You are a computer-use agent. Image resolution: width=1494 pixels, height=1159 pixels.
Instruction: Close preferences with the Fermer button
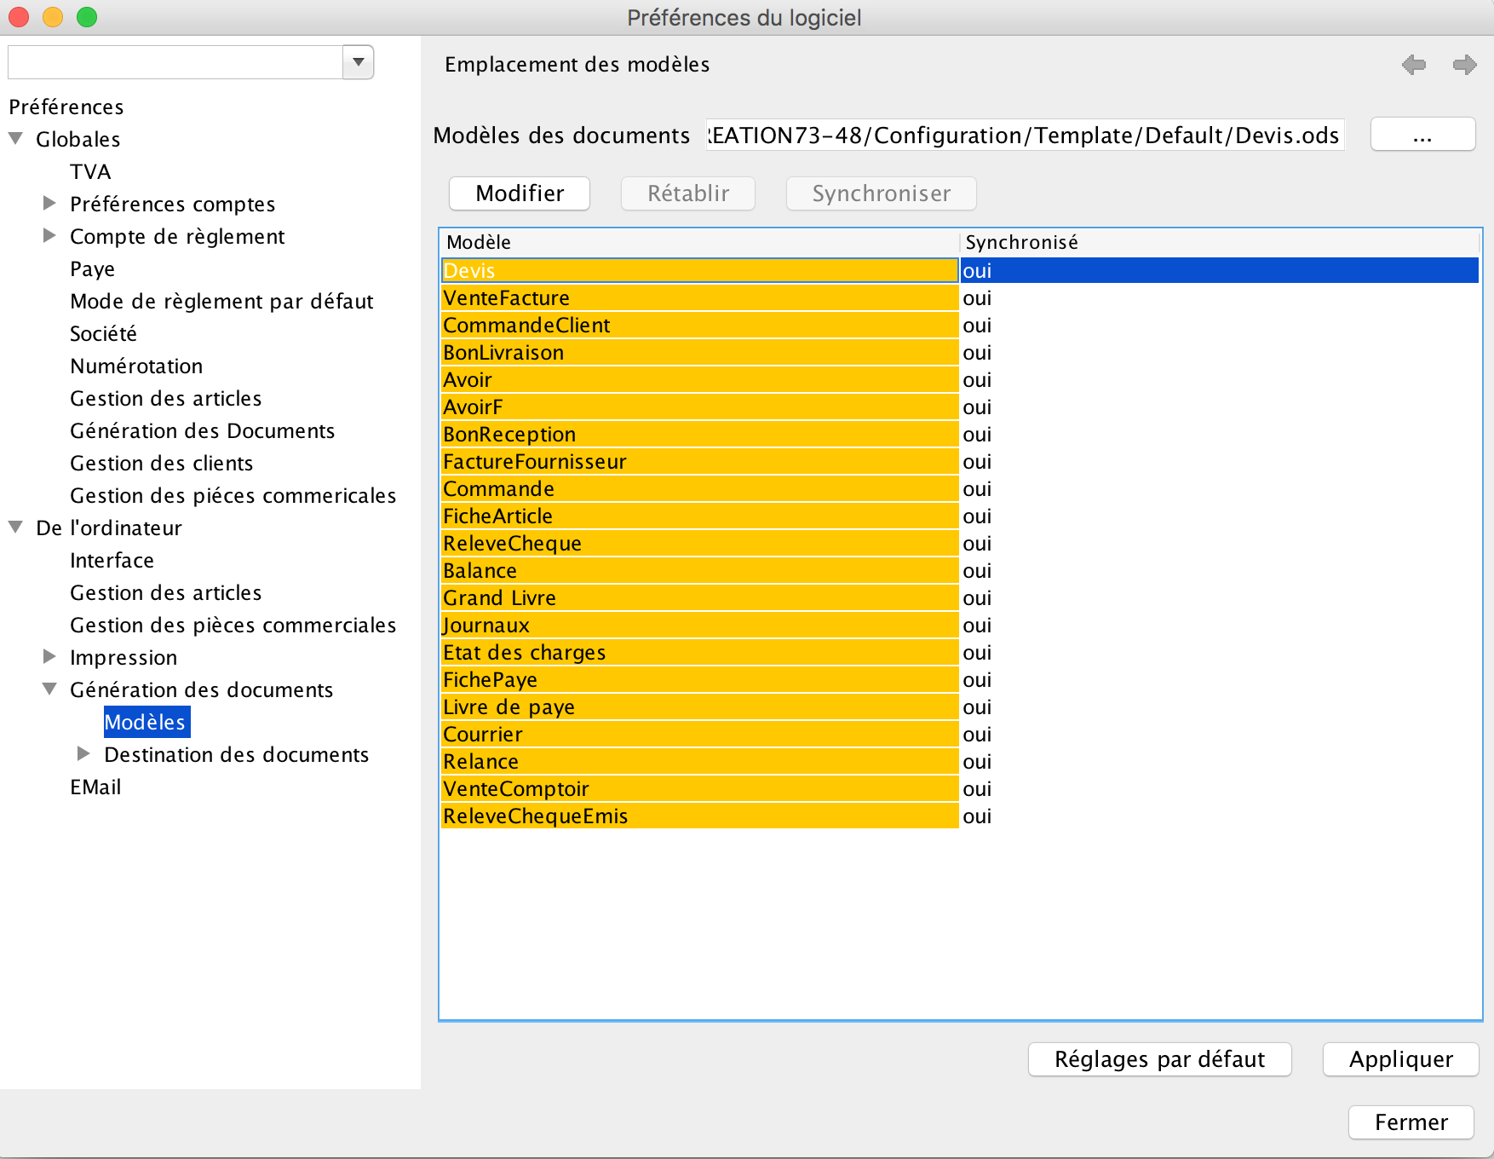(x=1411, y=1122)
